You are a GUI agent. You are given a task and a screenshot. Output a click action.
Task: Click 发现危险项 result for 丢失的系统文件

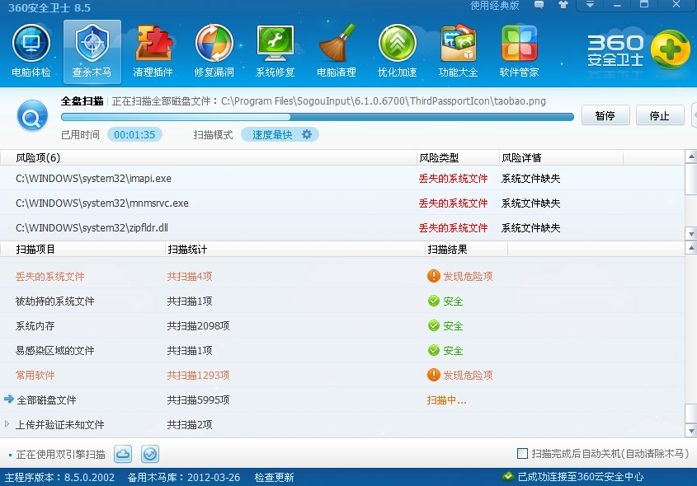coord(468,276)
